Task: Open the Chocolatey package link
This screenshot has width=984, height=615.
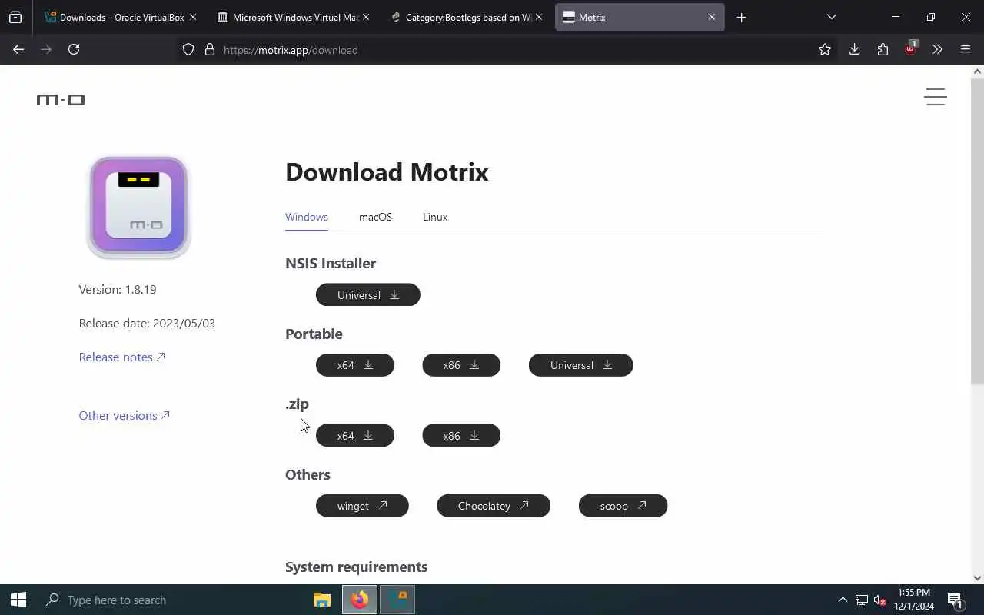Action: (494, 506)
